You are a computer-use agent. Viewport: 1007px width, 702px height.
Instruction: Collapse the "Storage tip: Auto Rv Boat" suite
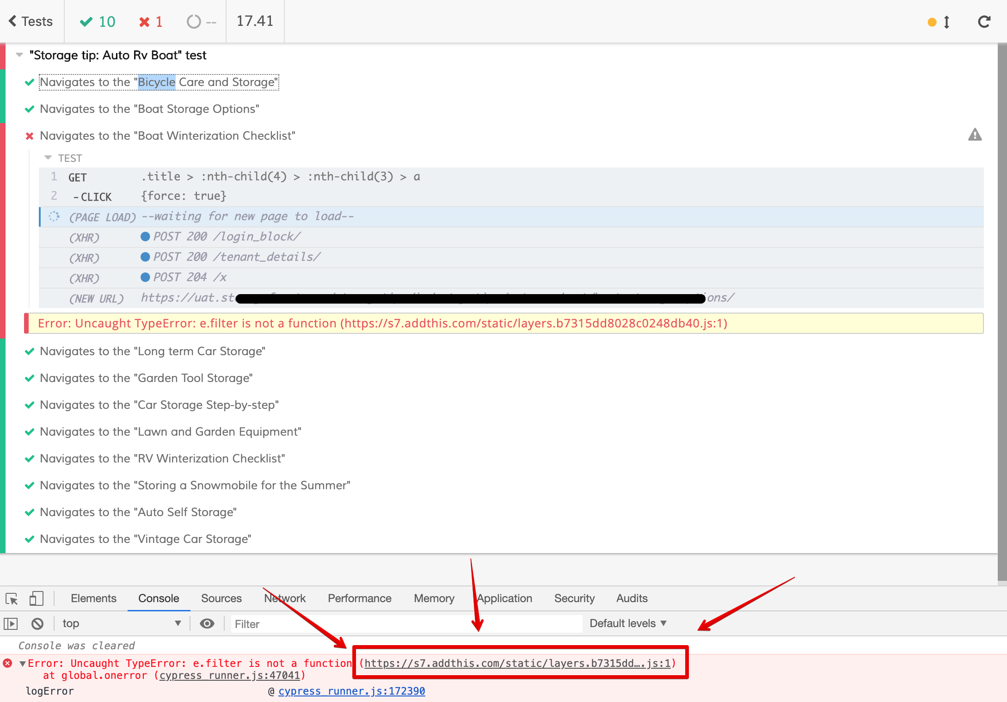(x=19, y=55)
